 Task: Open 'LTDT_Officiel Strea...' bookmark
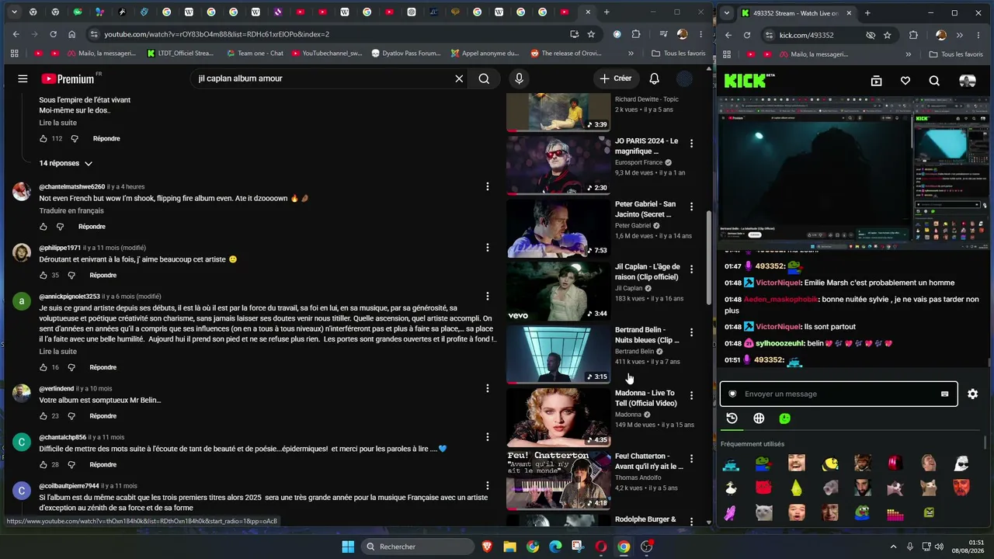point(180,54)
